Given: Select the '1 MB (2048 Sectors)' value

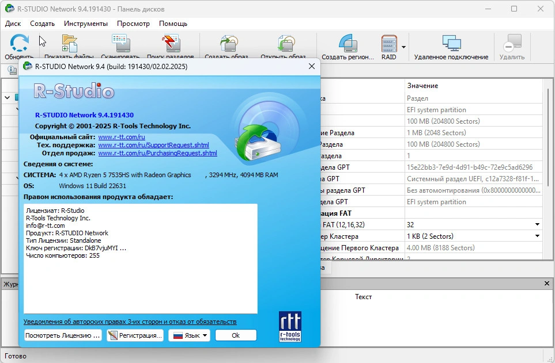Looking at the screenshot, I should click(474, 132).
